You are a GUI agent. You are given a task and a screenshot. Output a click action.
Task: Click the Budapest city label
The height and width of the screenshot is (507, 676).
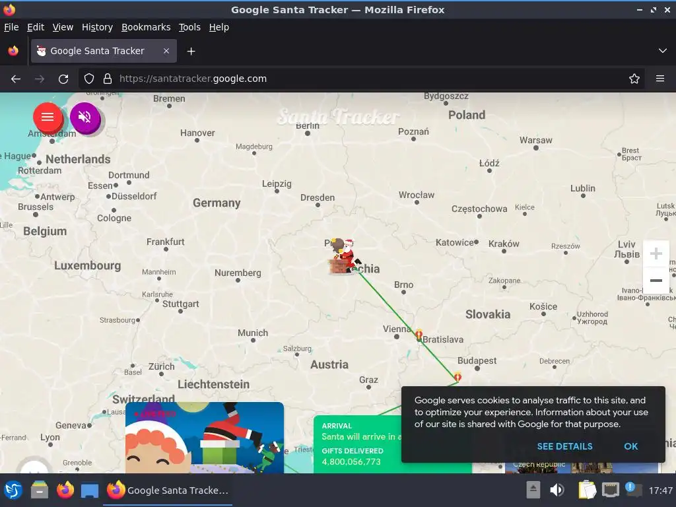pos(477,360)
